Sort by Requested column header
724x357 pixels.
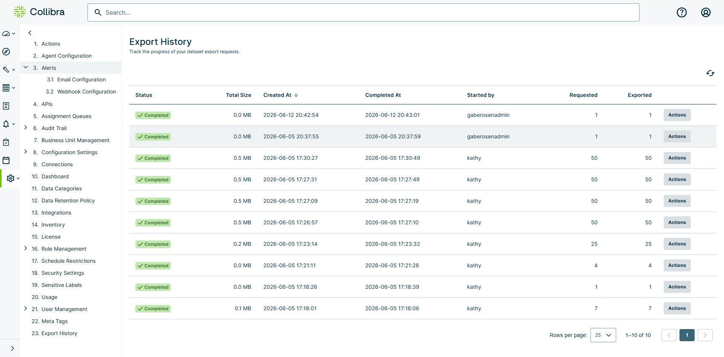pos(583,95)
